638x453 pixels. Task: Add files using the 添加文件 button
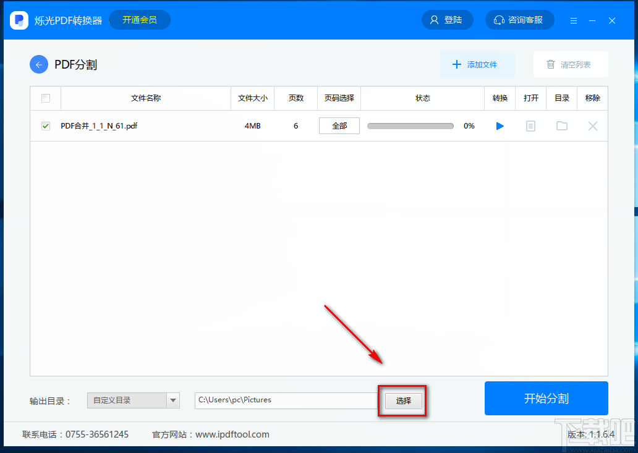coord(477,64)
